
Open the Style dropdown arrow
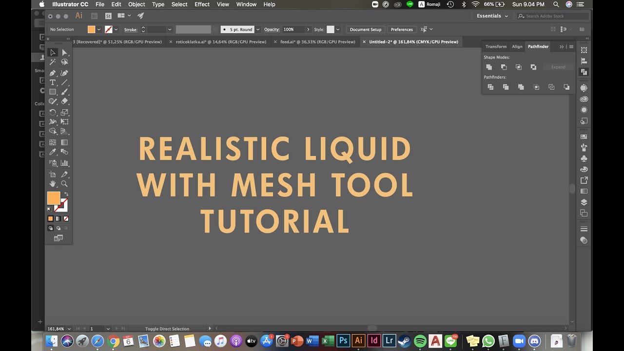click(x=338, y=30)
